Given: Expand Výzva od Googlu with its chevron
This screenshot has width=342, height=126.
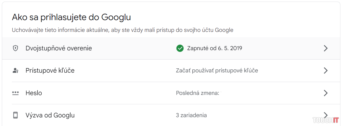Looking at the screenshot, I should tap(326, 115).
